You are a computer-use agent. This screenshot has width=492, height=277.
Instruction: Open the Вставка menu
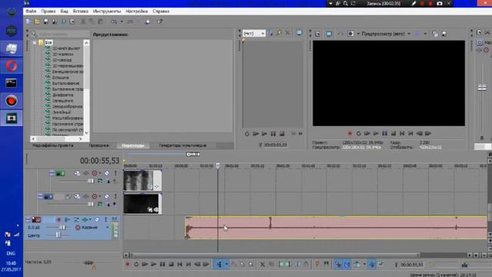click(x=80, y=11)
